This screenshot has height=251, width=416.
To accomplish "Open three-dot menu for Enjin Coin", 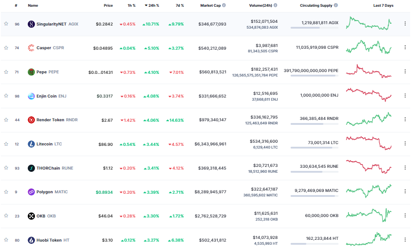I will [405, 95].
